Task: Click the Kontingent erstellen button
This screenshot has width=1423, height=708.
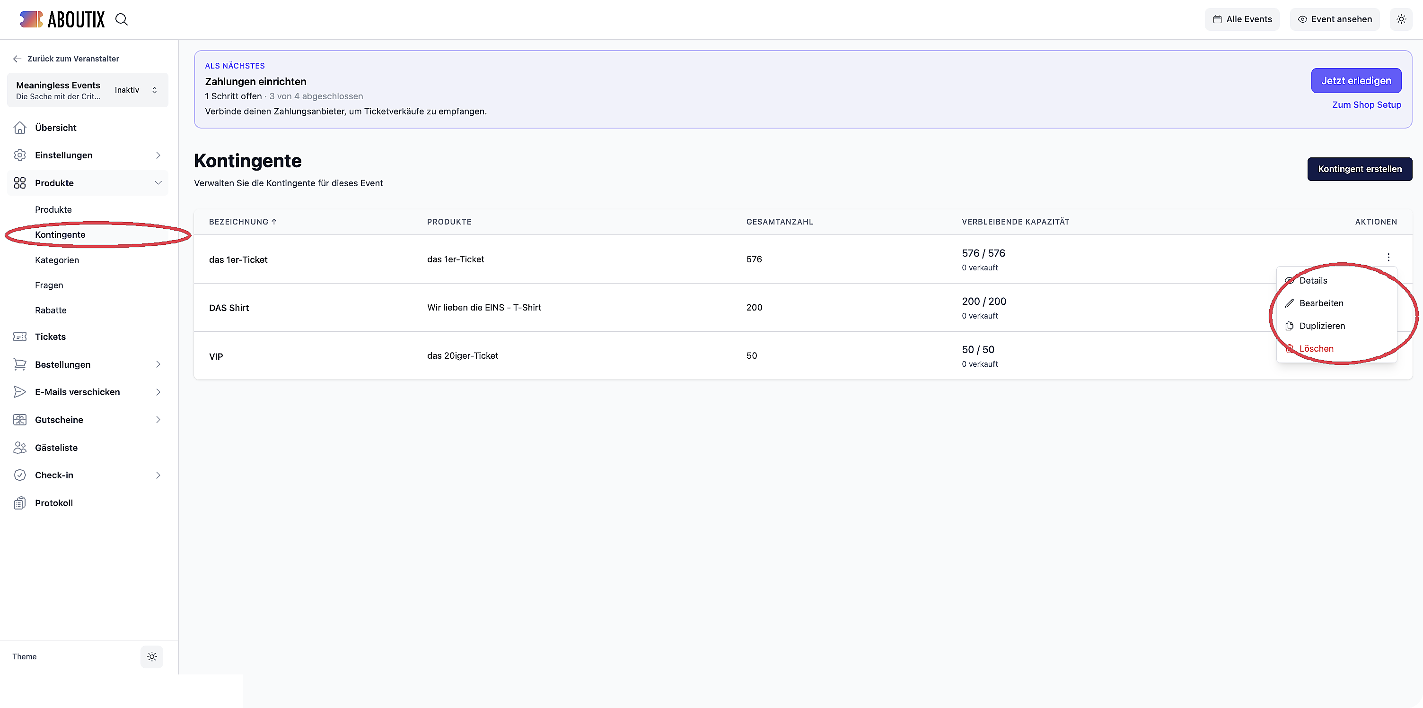Action: click(x=1360, y=169)
